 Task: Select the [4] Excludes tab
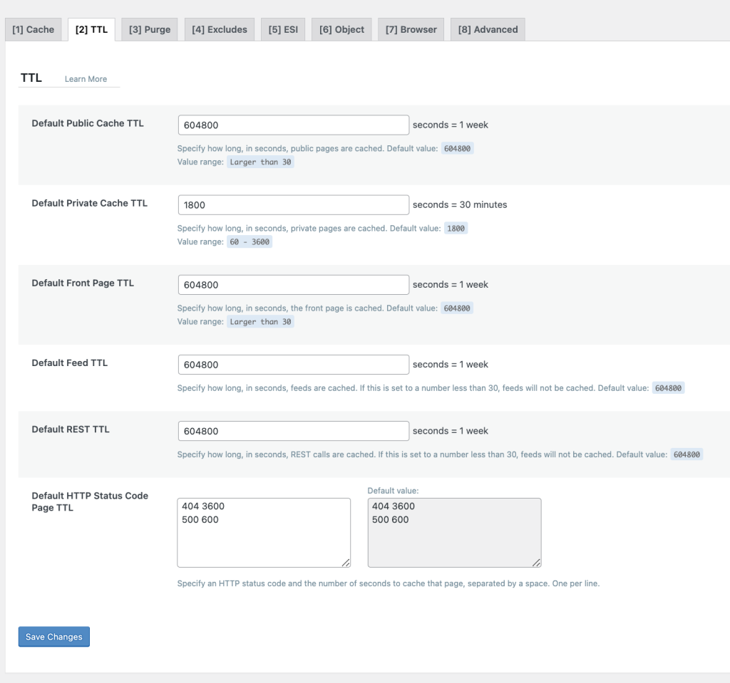pyautogui.click(x=219, y=29)
